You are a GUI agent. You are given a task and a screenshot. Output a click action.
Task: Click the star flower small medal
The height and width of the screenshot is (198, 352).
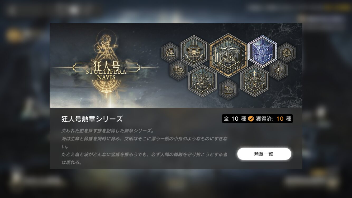coord(287,53)
